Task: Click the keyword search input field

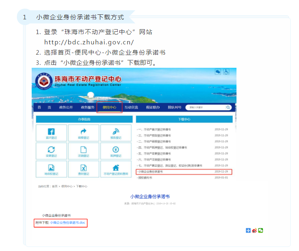Action: 205,107
